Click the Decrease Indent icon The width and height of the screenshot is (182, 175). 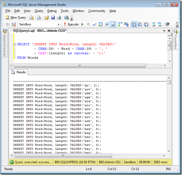168,24
